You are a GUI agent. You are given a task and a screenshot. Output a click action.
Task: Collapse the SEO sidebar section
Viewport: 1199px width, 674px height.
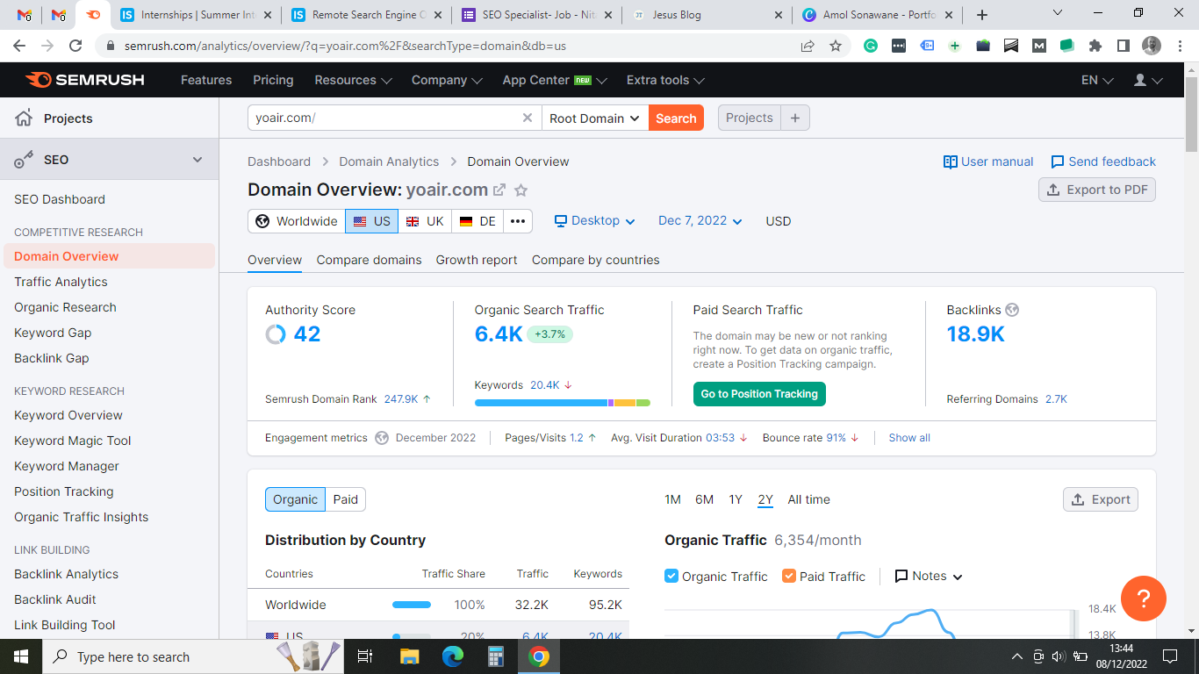click(197, 160)
